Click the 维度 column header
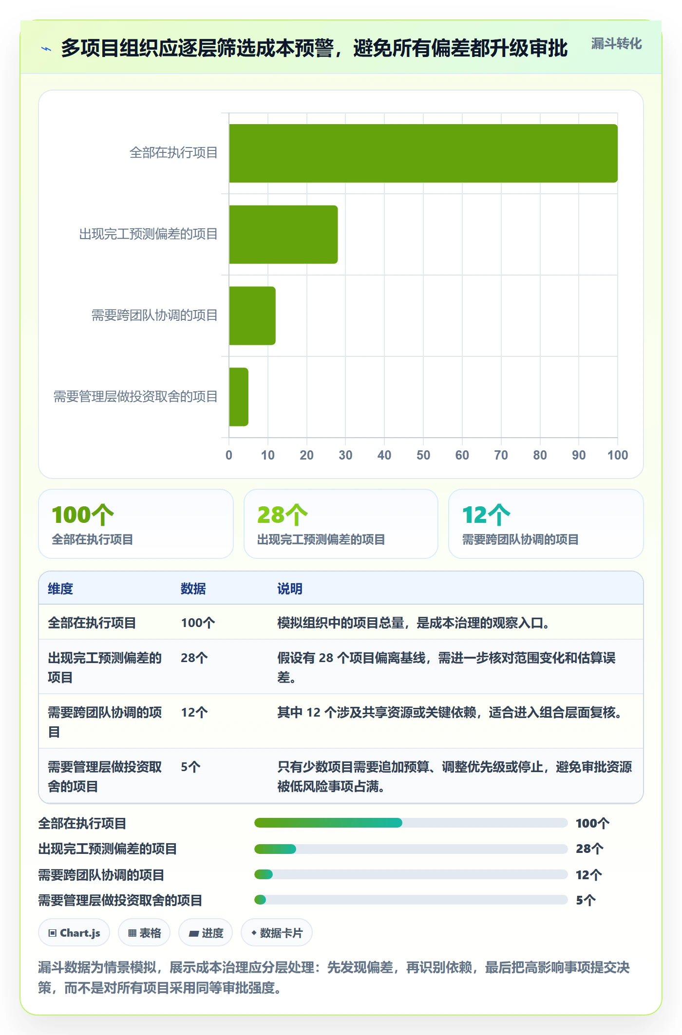Image resolution: width=682 pixels, height=1035 pixels. click(60, 589)
